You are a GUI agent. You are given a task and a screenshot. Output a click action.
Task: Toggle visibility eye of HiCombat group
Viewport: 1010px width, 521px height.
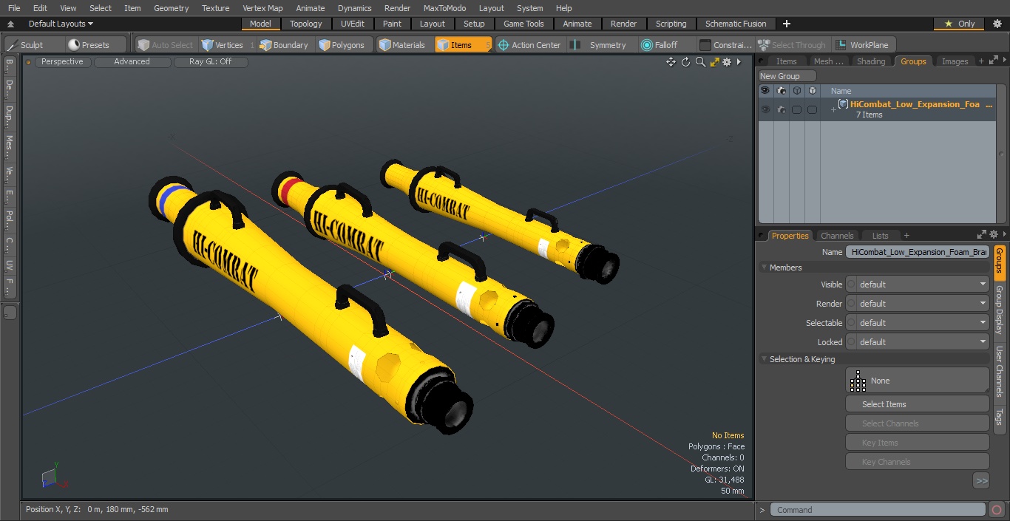765,109
